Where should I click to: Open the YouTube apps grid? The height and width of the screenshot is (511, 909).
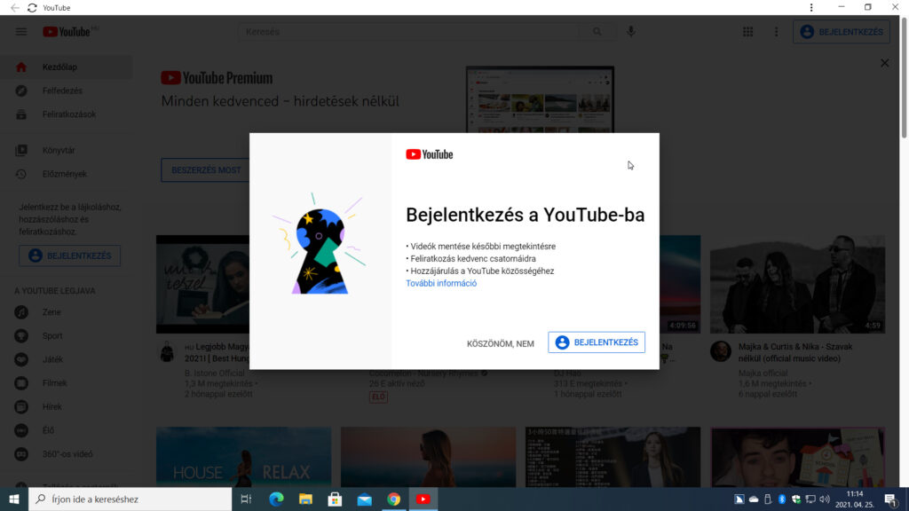coord(747,32)
